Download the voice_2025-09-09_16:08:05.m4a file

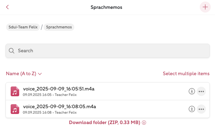(192, 109)
